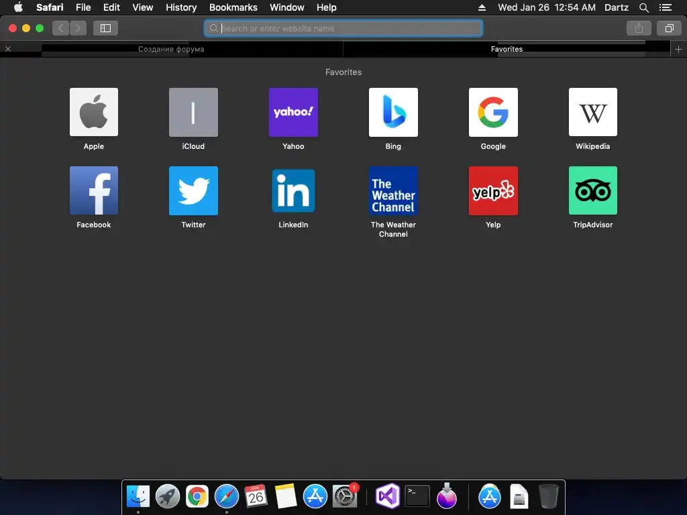Open the Bookmarks menu
The image size is (687, 515).
tap(233, 7)
